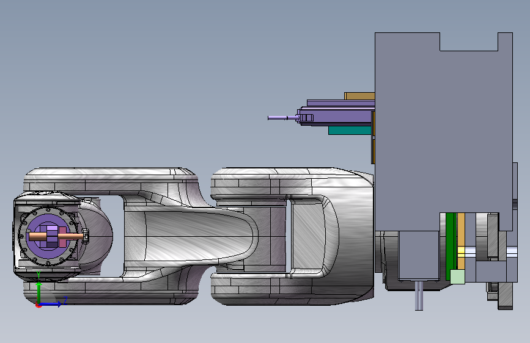Click the blue Z axis arrow of triad
The height and width of the screenshot is (343, 530).
pos(51,304)
